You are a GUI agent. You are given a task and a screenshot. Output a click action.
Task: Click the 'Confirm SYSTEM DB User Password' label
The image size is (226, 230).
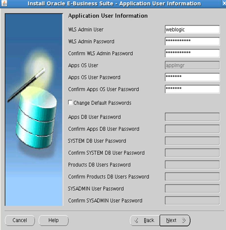(106, 153)
